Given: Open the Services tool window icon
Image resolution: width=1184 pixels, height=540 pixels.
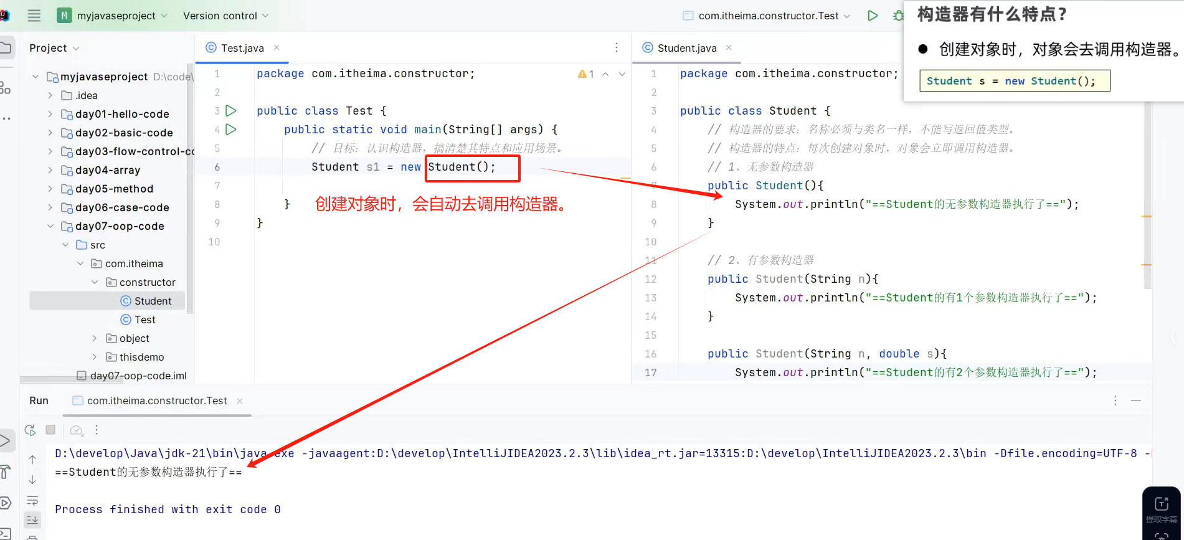Looking at the screenshot, I should tap(5, 503).
